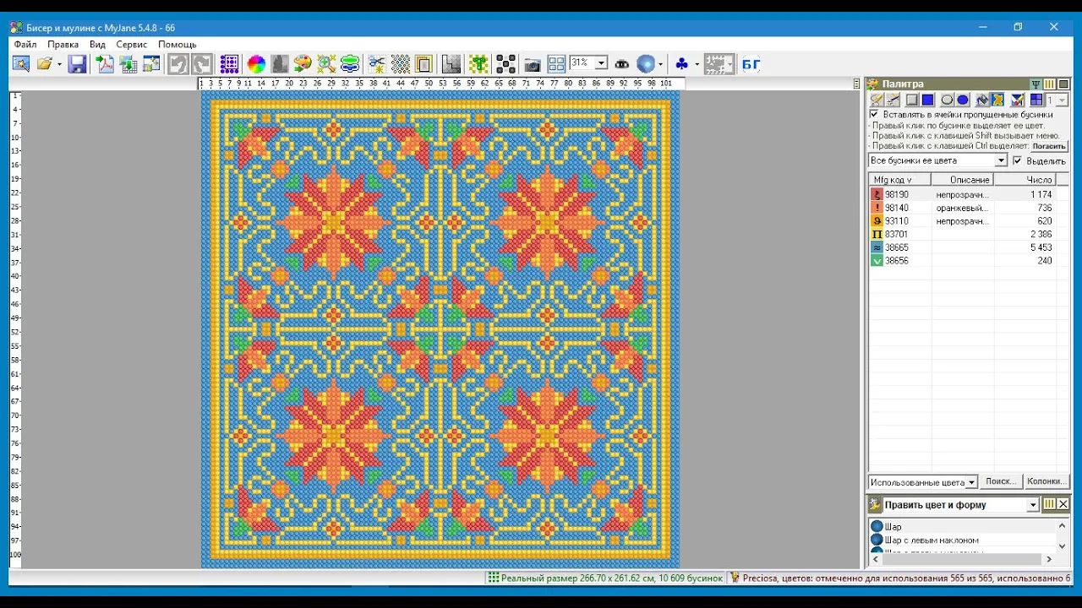This screenshot has width=1082, height=608.
Task: Sort palette by 'Описание' column header
Action: click(962, 180)
